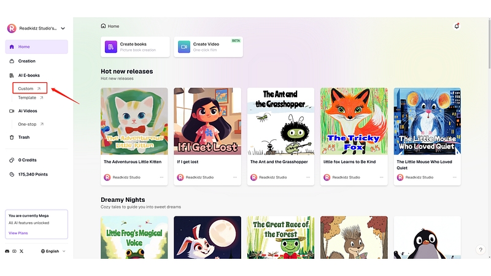Screen dimensions: 491x276
Task: Click the Create books icon
Action: pos(111,47)
